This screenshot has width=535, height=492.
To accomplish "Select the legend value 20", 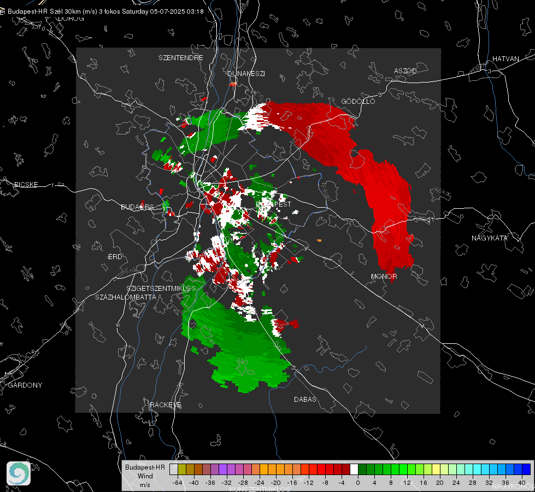I will [440, 483].
